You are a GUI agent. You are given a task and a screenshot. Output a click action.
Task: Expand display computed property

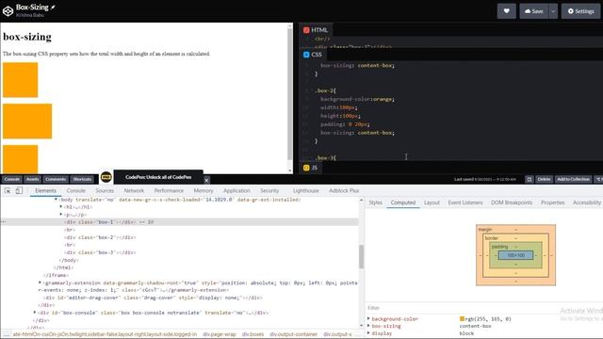coord(368,333)
